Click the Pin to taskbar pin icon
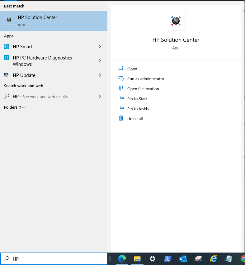Screen dimensions: 245x265 click(121, 108)
